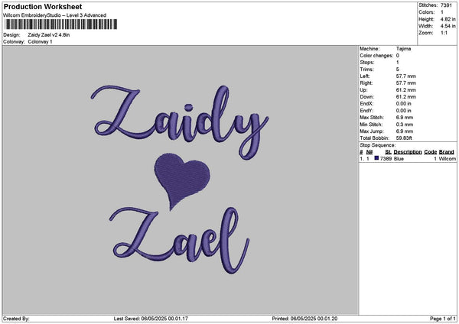Click the purple heart in the design
Screen dimensions: 459x324
[x=182, y=180]
